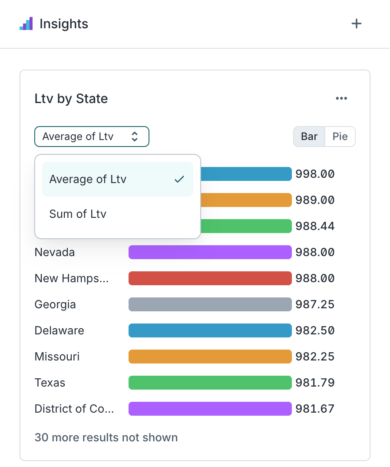
Task: Select the Nevada row label
Action: [55, 252]
